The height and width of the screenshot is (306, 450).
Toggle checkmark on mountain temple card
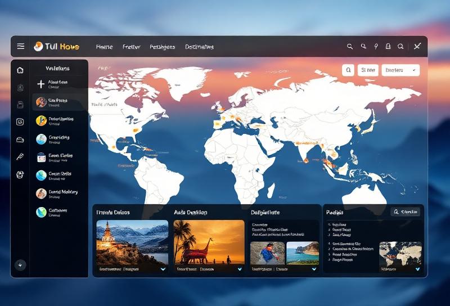pos(163,269)
